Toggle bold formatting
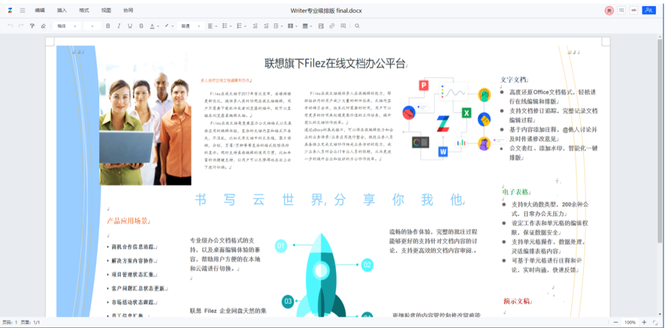665x328 pixels. coord(108,26)
